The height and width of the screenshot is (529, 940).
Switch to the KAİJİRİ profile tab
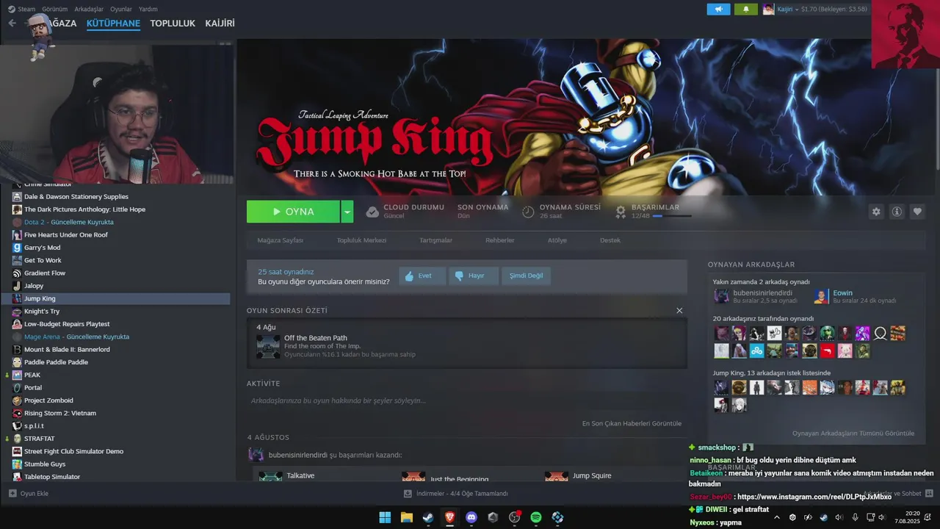coord(220,24)
